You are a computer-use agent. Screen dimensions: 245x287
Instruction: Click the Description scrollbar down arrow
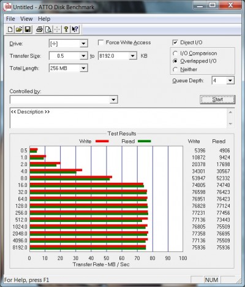230,124
